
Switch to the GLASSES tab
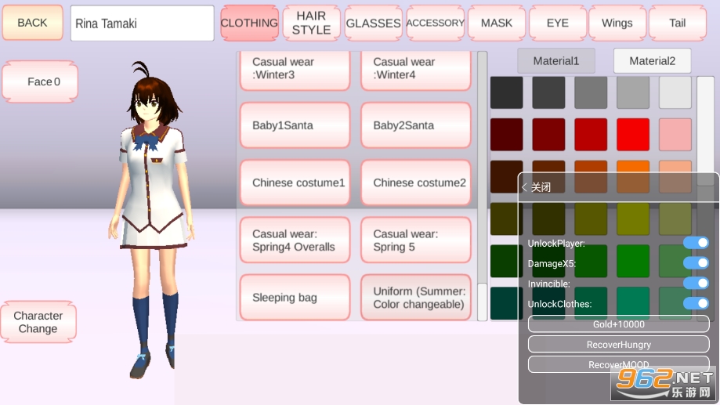(373, 23)
